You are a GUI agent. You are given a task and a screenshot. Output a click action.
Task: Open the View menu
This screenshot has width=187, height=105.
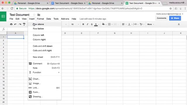pos(24,19)
